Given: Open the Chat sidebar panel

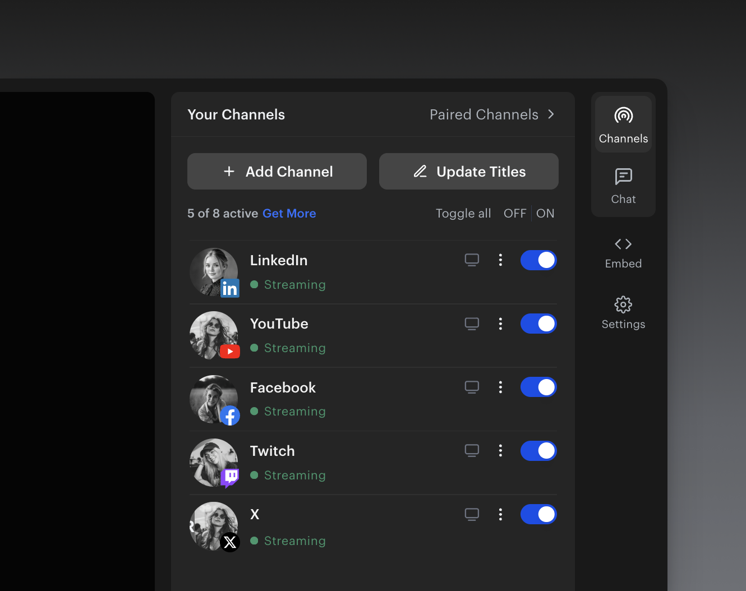Looking at the screenshot, I should tap(623, 186).
